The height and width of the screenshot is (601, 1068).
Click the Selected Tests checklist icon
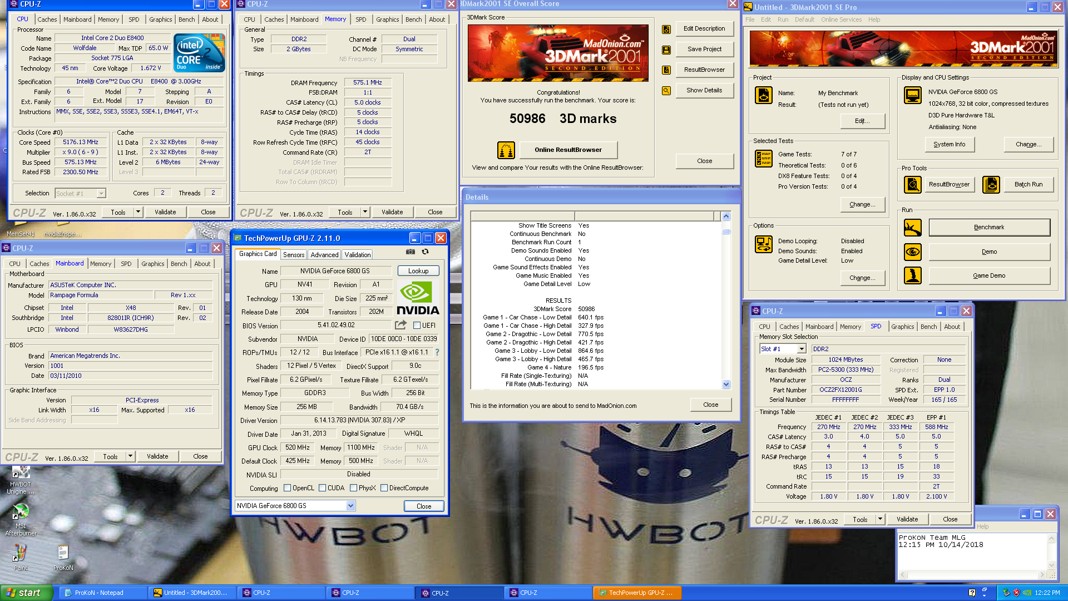coord(763,159)
